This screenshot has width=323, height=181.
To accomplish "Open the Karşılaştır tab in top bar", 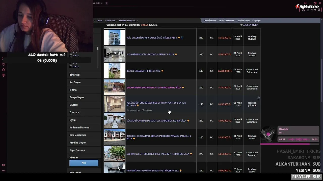I will click(x=256, y=21).
